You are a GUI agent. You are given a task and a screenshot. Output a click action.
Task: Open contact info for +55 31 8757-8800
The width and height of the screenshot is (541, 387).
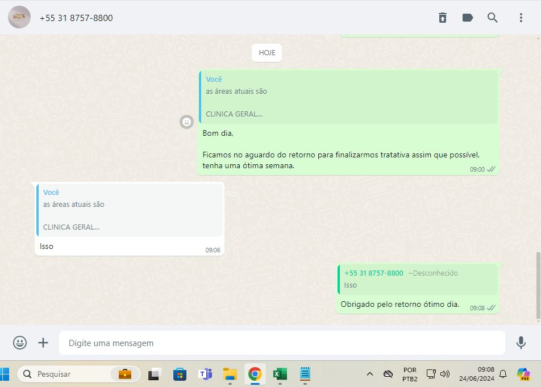coord(76,18)
